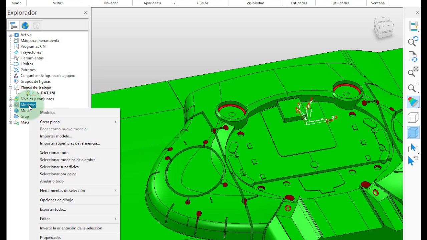Click the Niveles y conjuntos layers icon
This screenshot has width=427, height=240.
coord(16,99)
